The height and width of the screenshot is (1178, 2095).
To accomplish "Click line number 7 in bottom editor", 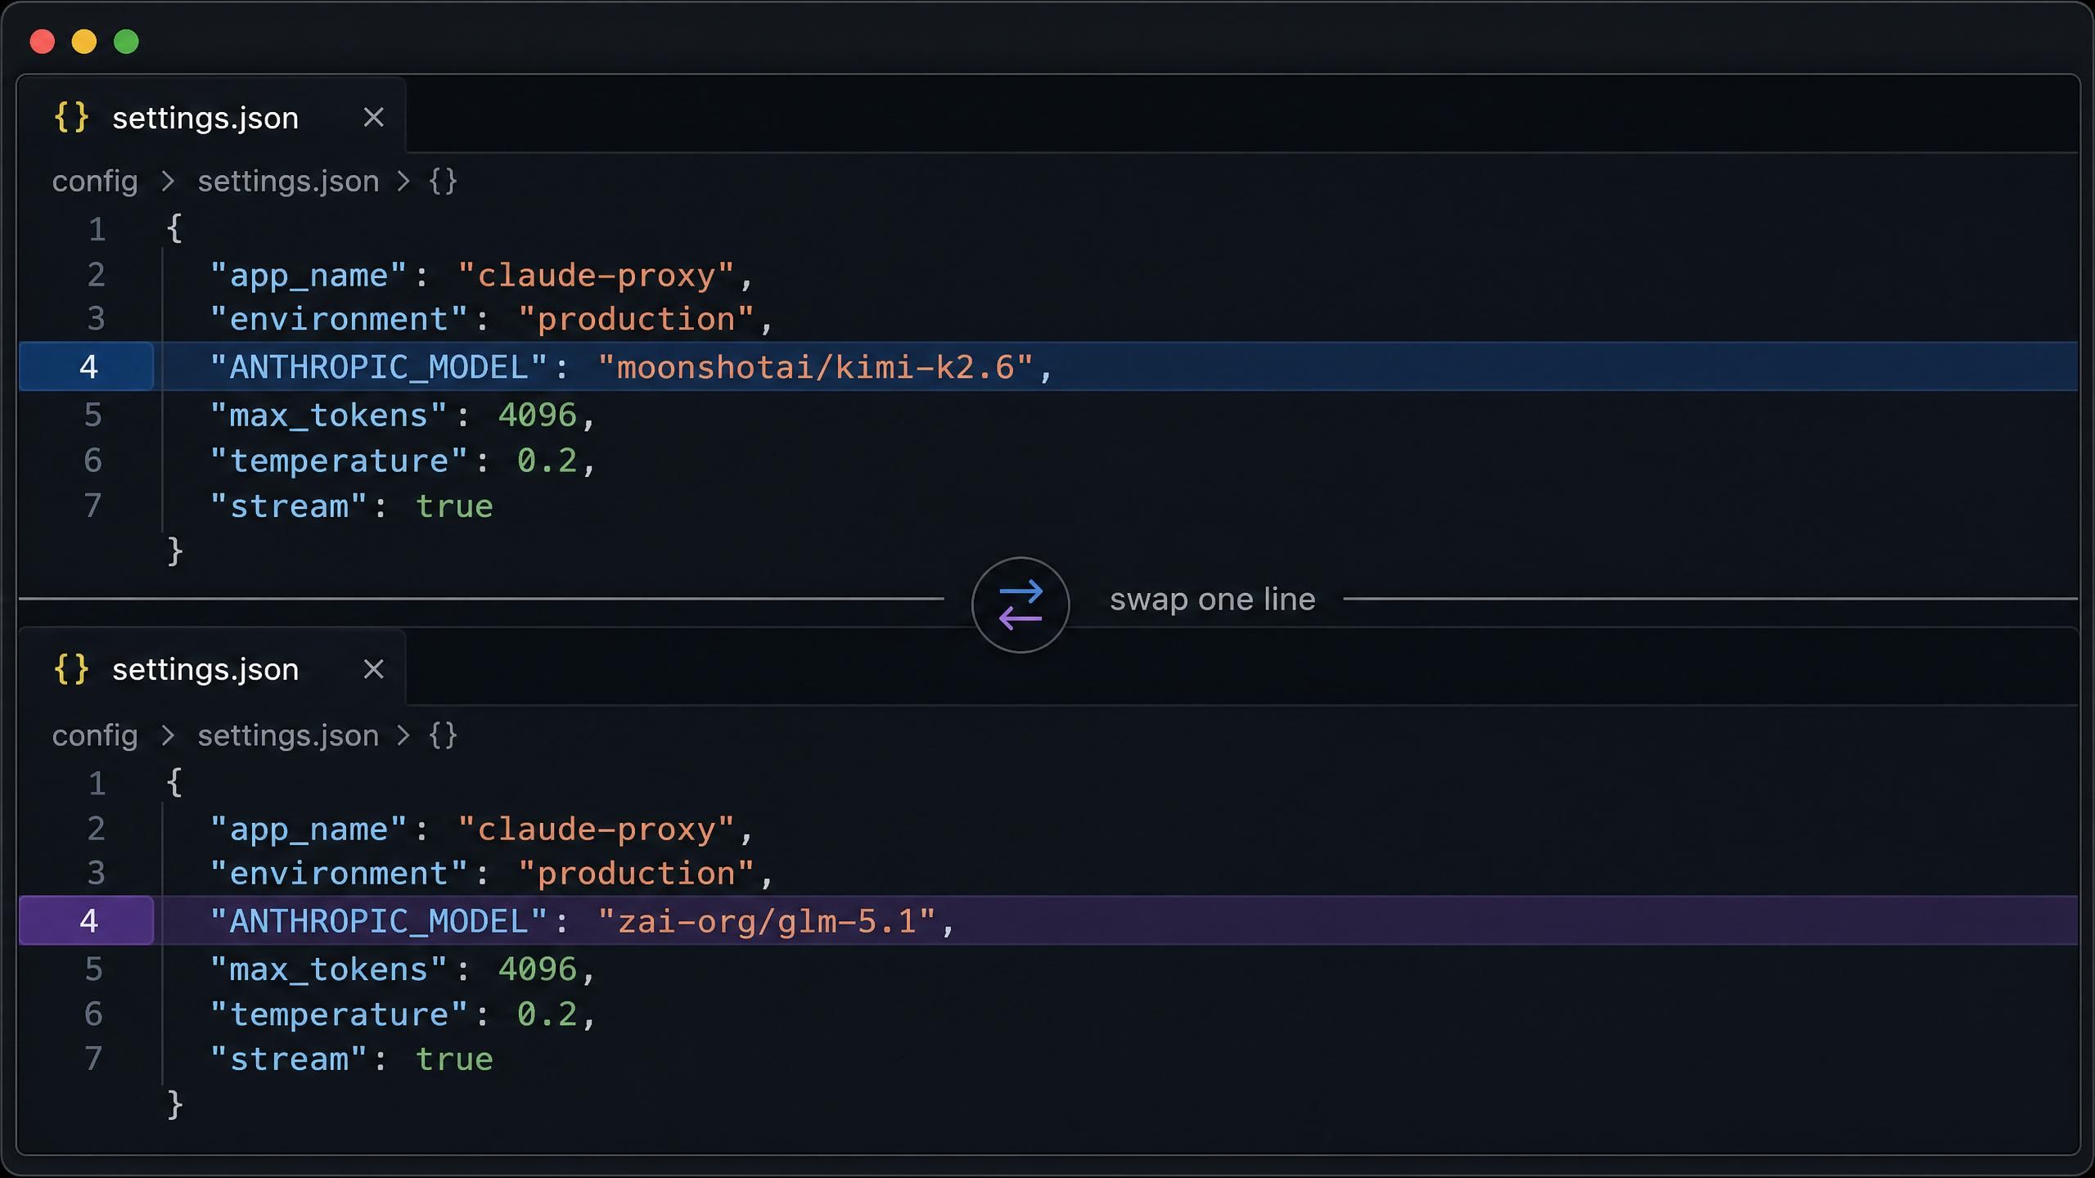I will (x=93, y=1059).
